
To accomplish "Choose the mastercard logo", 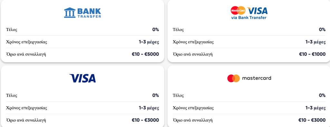I will coord(249,78).
